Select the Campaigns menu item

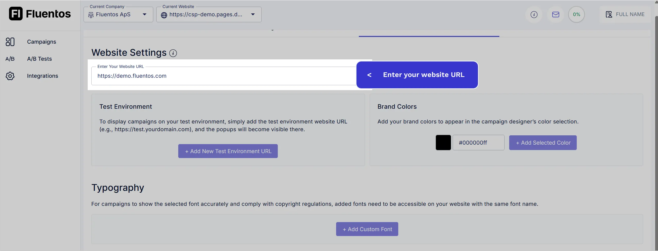(41, 42)
